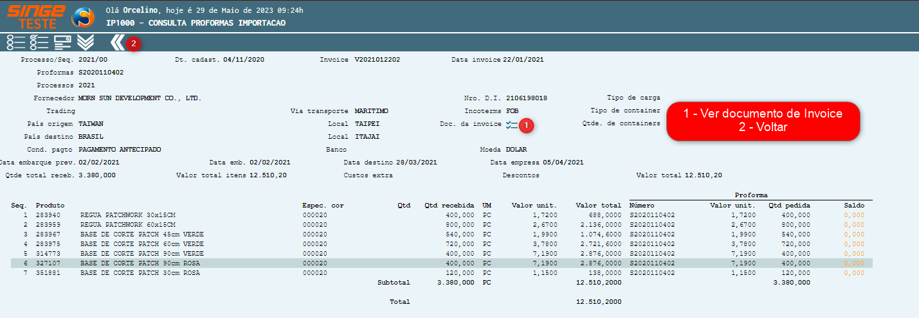Click BASE DE CORTE PATCH 90cm VERDE
The image size is (919, 318).
(141, 253)
